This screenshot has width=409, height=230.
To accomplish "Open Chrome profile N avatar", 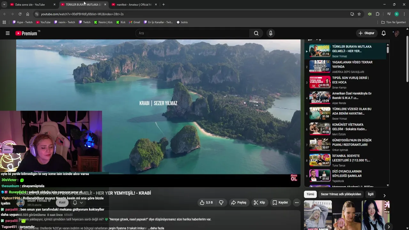I will tap(397, 14).
